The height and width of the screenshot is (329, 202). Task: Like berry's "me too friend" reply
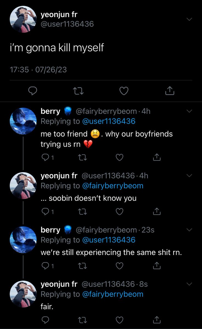click(119, 157)
